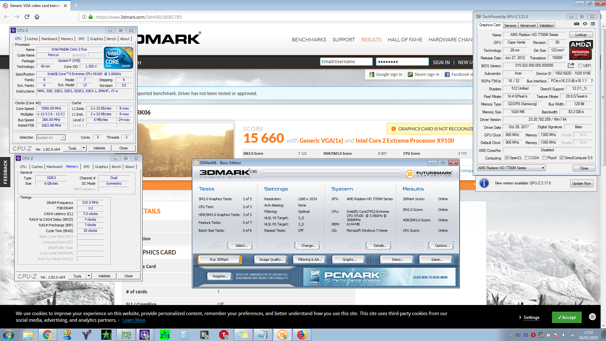Click the browser address bar URL
Viewport: 606px width, 341px height.
(139, 17)
